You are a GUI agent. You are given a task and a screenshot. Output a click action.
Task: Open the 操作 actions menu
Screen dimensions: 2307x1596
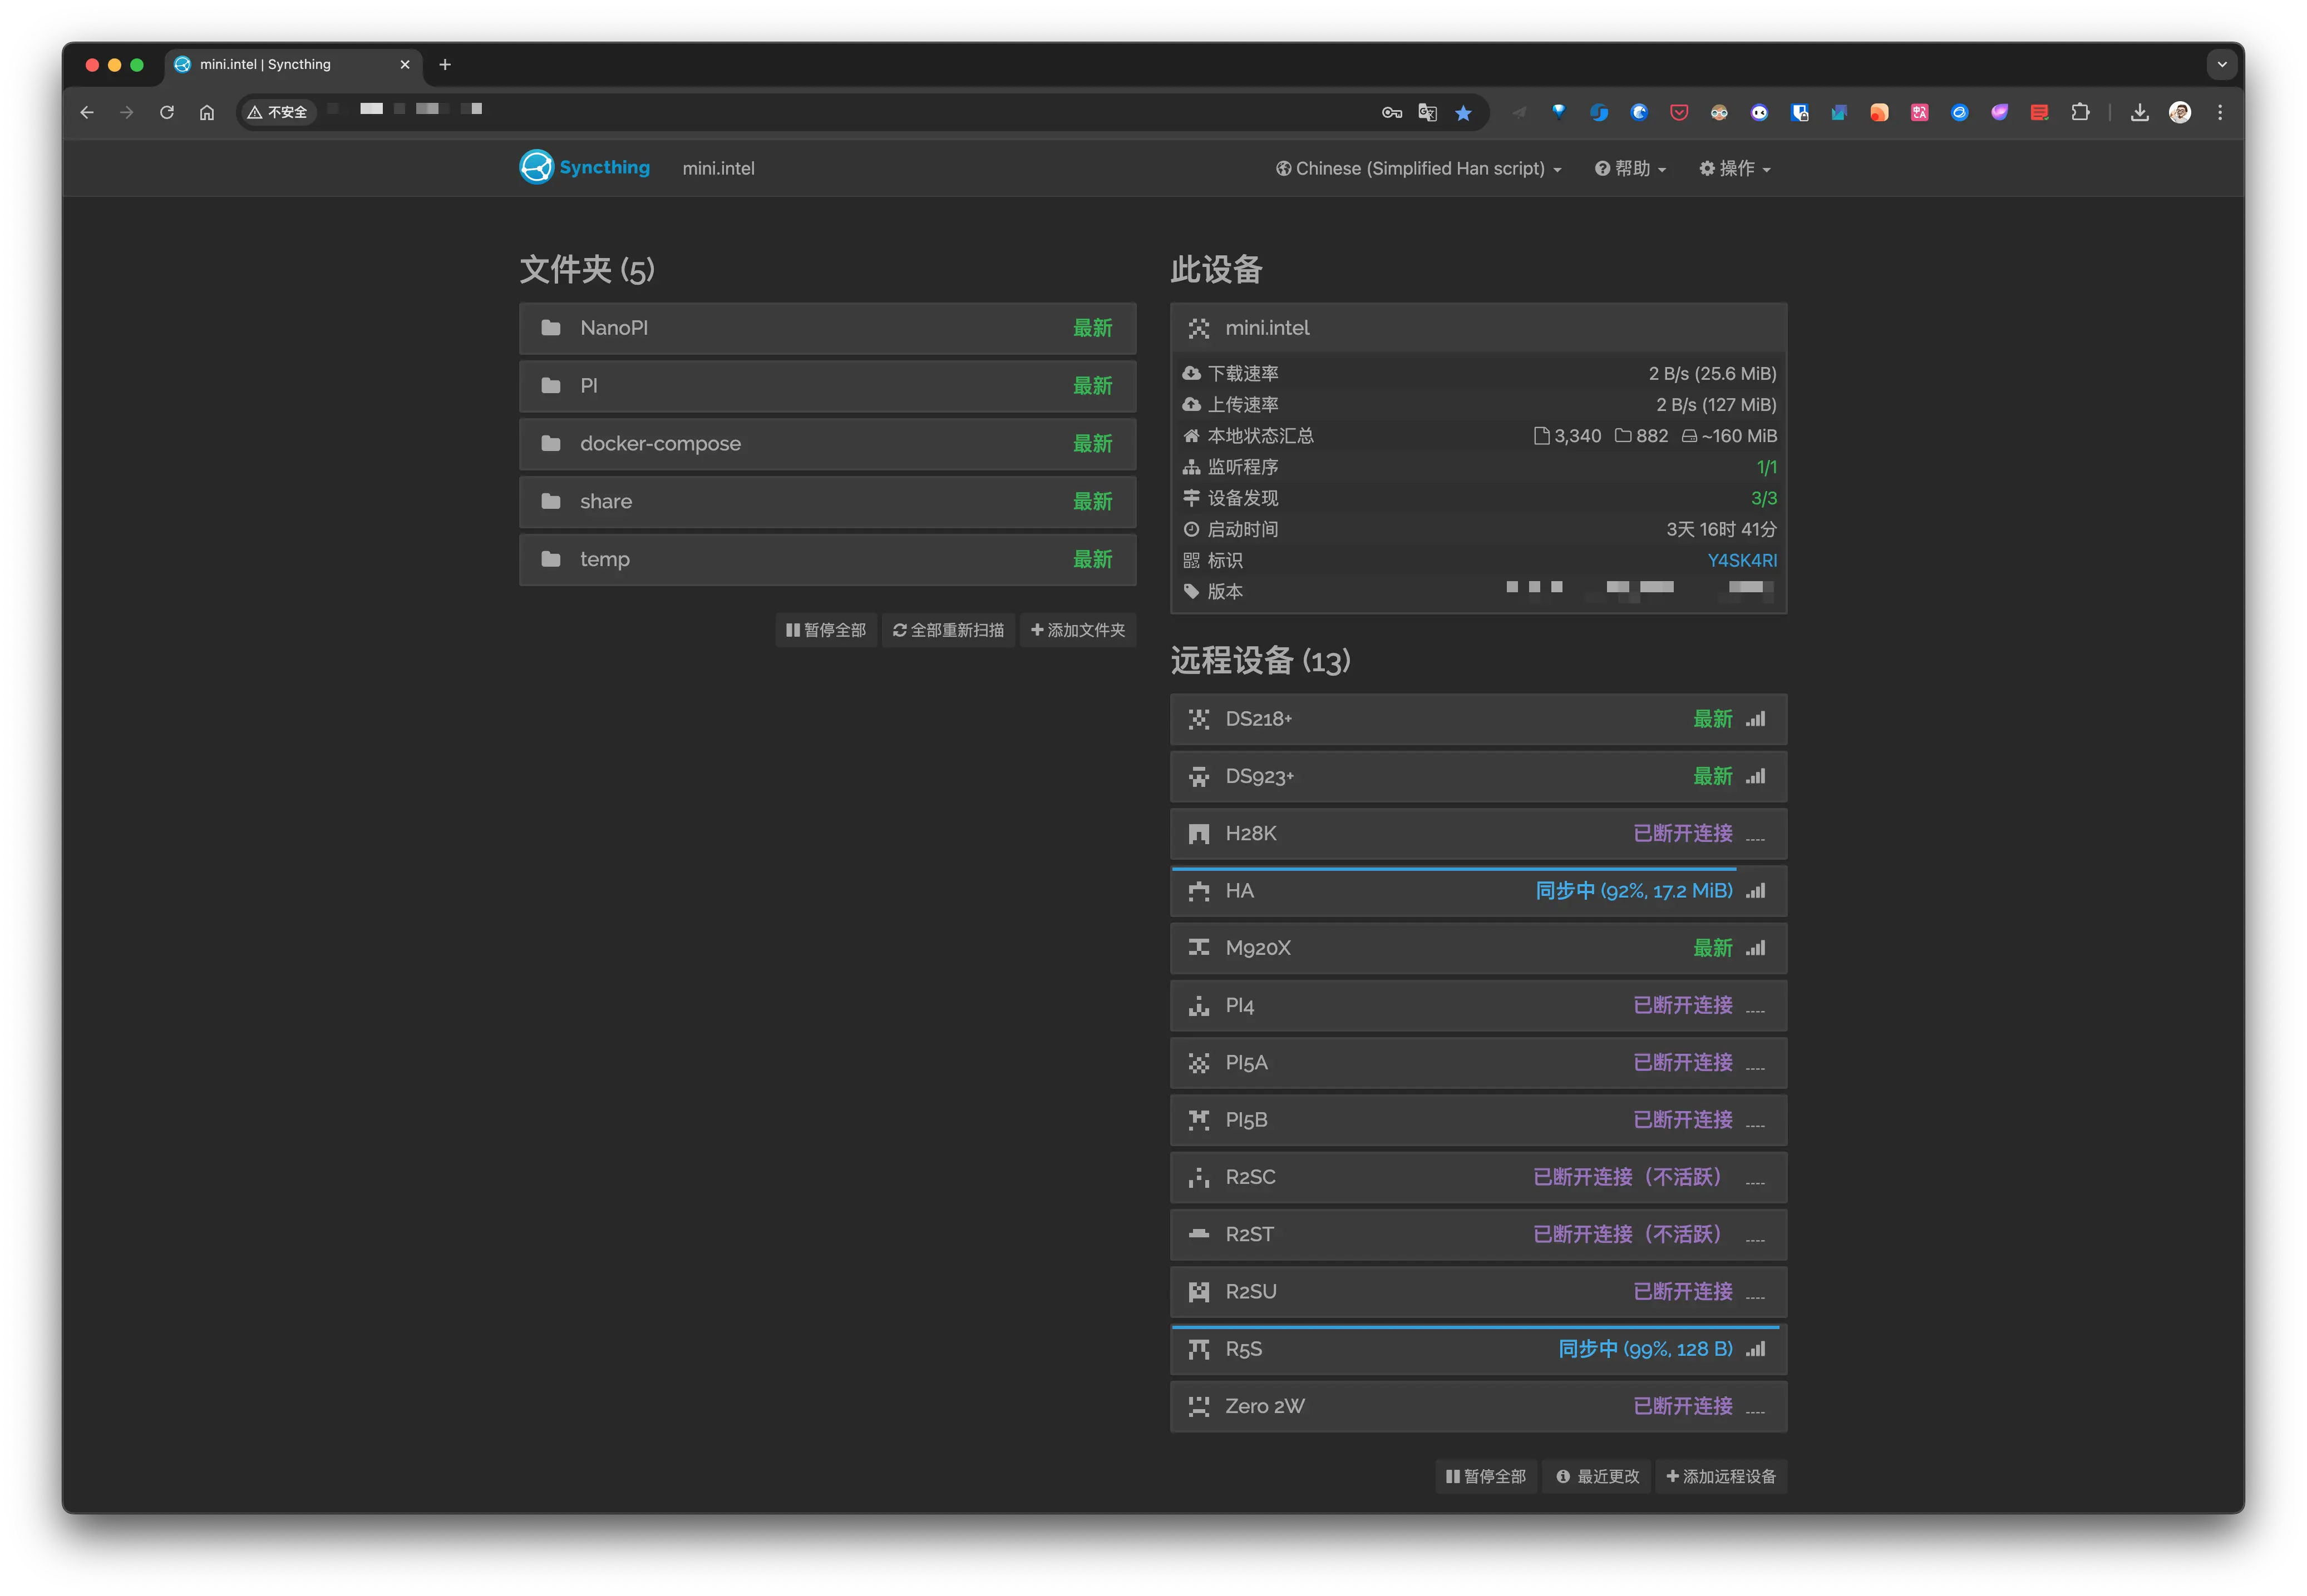[x=1734, y=169]
